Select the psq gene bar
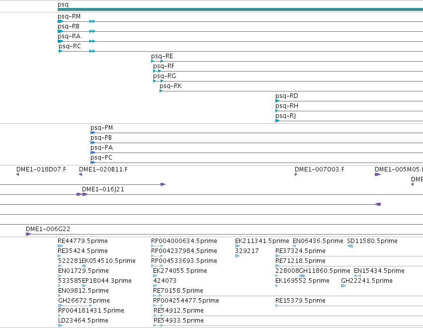Viewport: 423px width, 328px height. [241, 9]
